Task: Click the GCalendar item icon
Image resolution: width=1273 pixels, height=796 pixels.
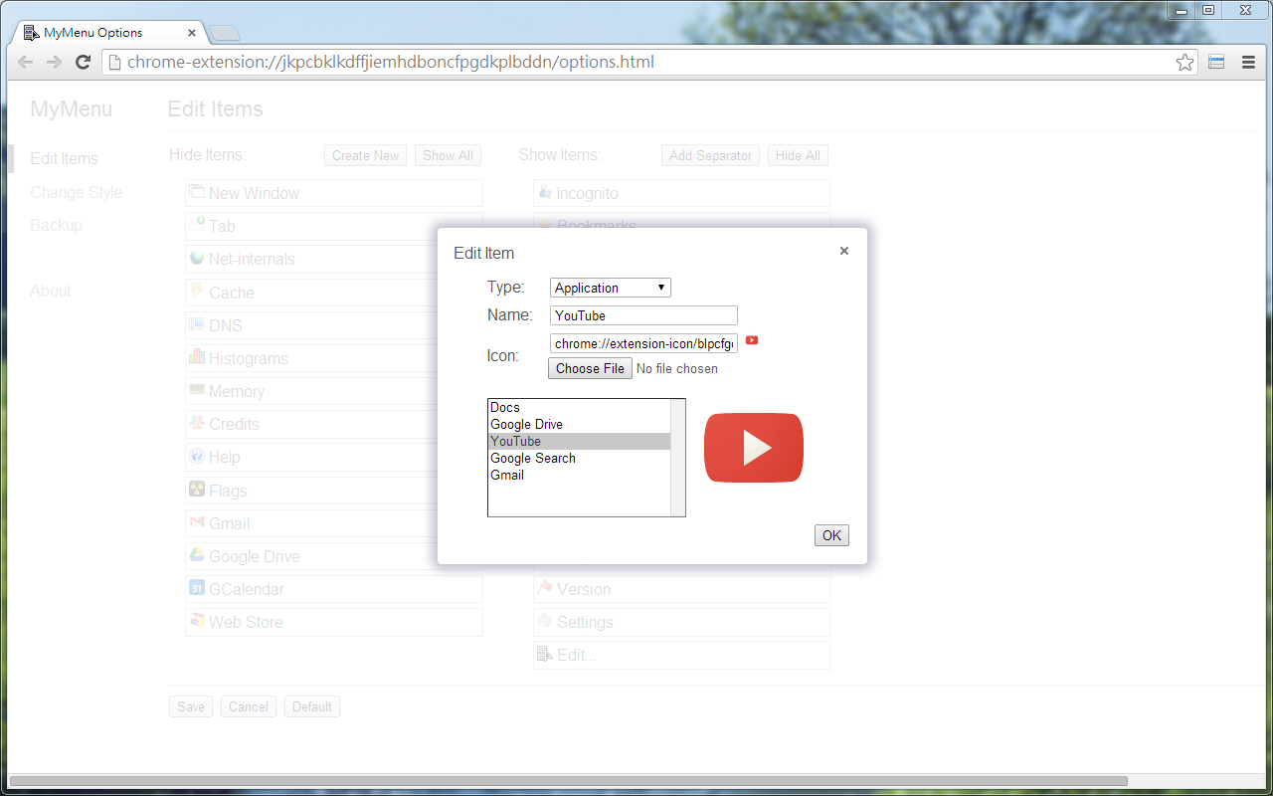Action: tap(197, 587)
